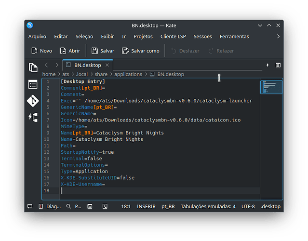Open the Git sidebar panel

point(33,101)
